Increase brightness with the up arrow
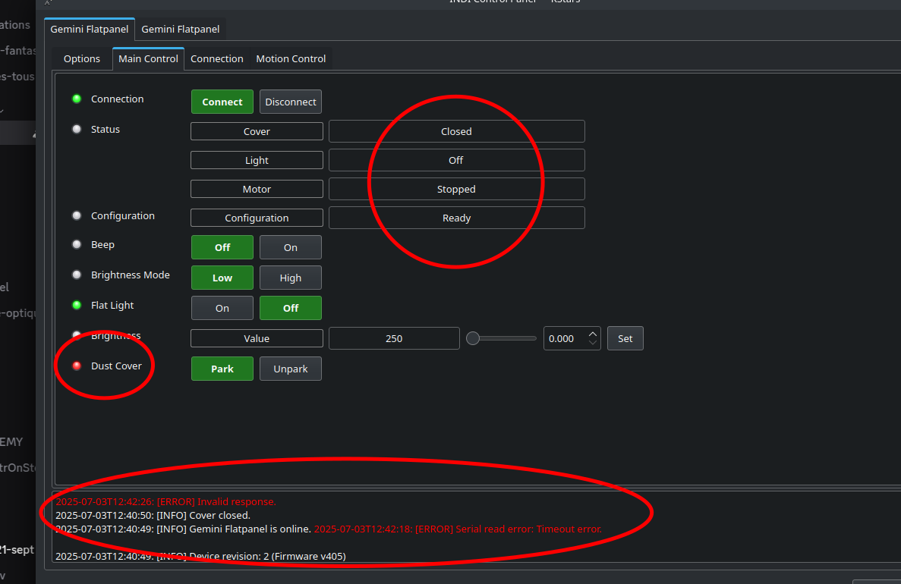 click(592, 334)
